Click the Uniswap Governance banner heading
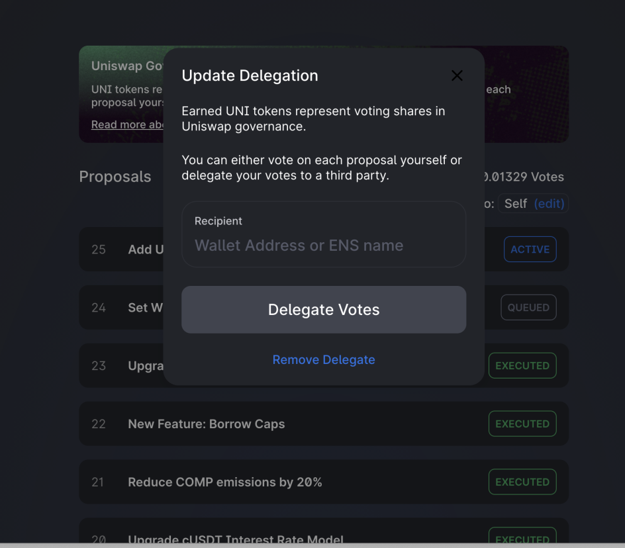625x548 pixels. pyautogui.click(x=126, y=66)
